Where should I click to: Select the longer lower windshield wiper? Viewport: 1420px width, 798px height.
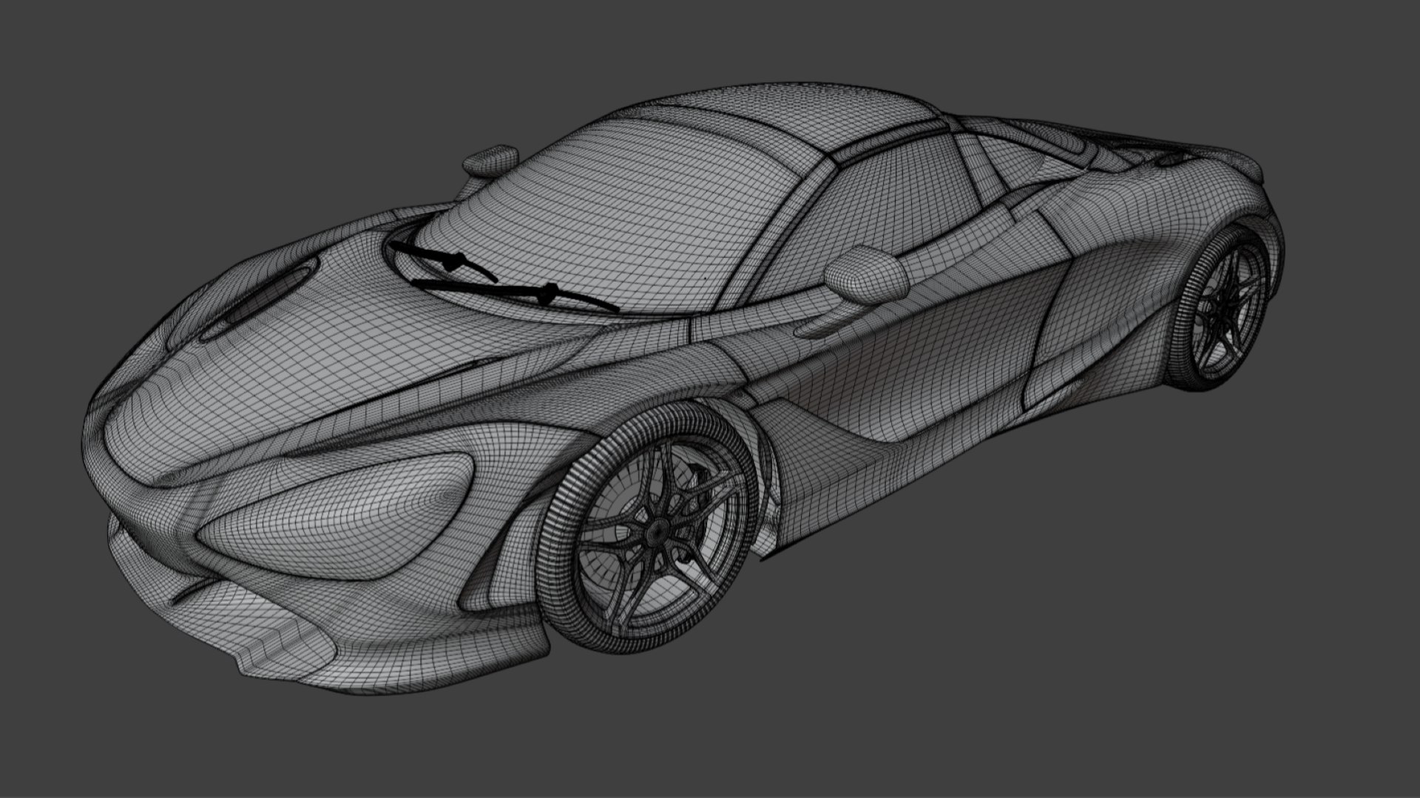point(515,293)
